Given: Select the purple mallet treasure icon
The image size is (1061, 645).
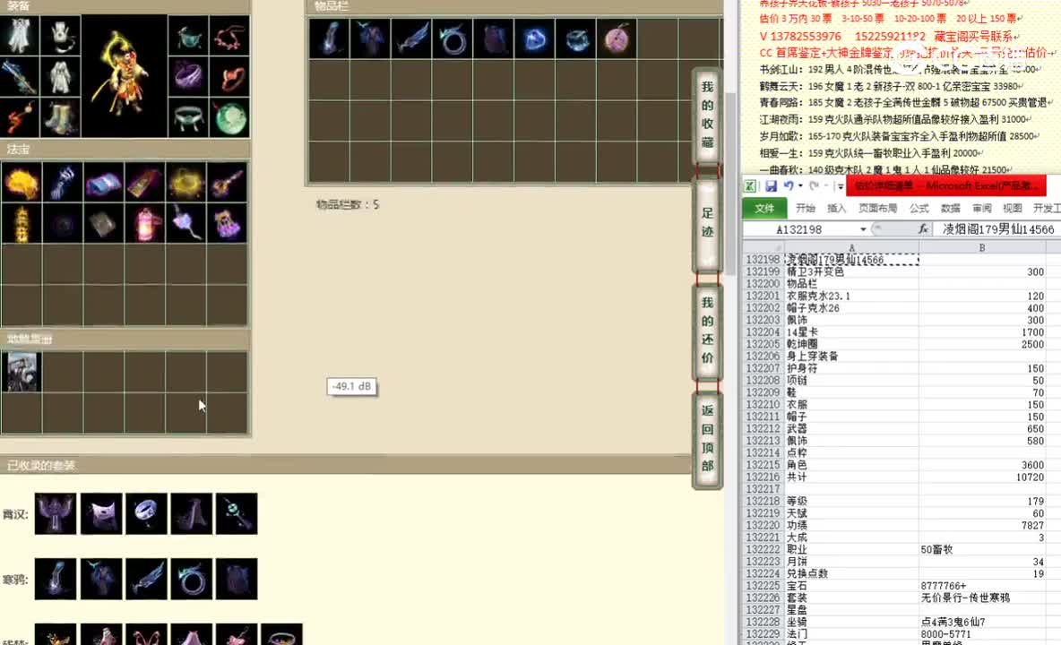Looking at the screenshot, I should click(x=228, y=182).
